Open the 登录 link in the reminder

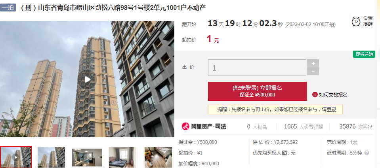(x=331, y=109)
